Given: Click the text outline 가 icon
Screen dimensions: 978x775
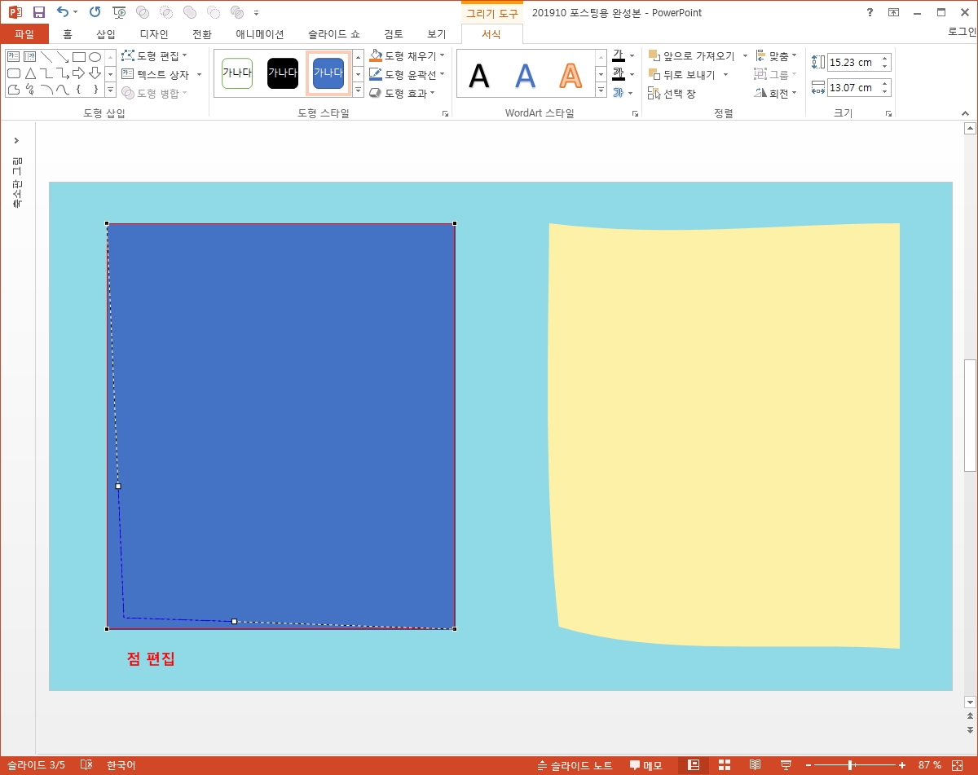Looking at the screenshot, I should tap(619, 74).
